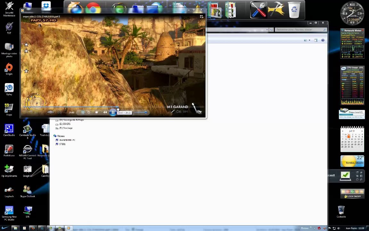
Task: Click the analog clock gadget
Action: [352, 13]
